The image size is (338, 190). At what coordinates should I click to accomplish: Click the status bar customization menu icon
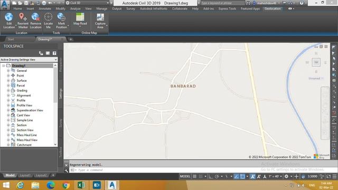point(334,176)
